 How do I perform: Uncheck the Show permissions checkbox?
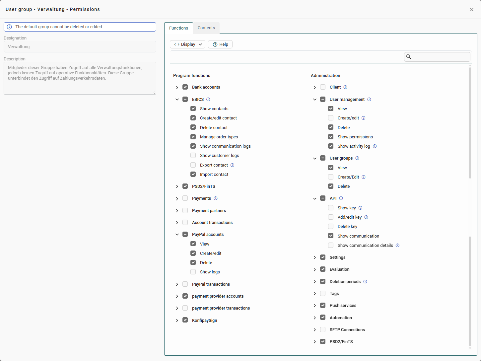331,137
